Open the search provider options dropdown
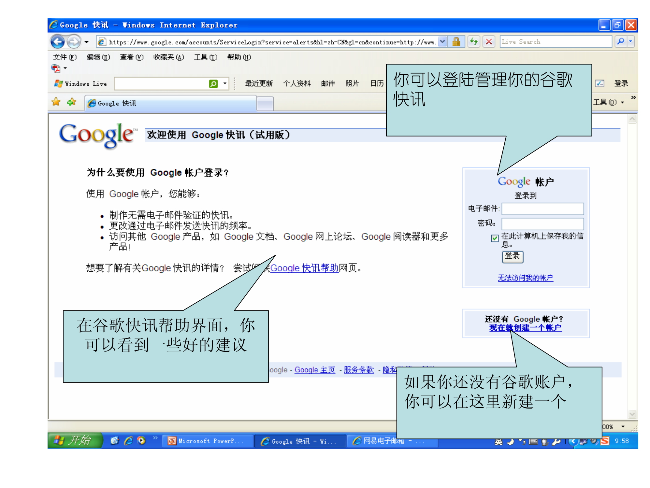This screenshot has height=488, width=650. [x=630, y=41]
